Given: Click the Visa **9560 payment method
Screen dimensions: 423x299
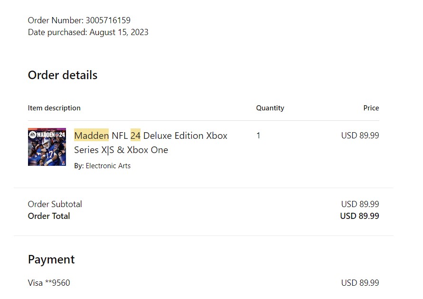Looking at the screenshot, I should [x=49, y=283].
